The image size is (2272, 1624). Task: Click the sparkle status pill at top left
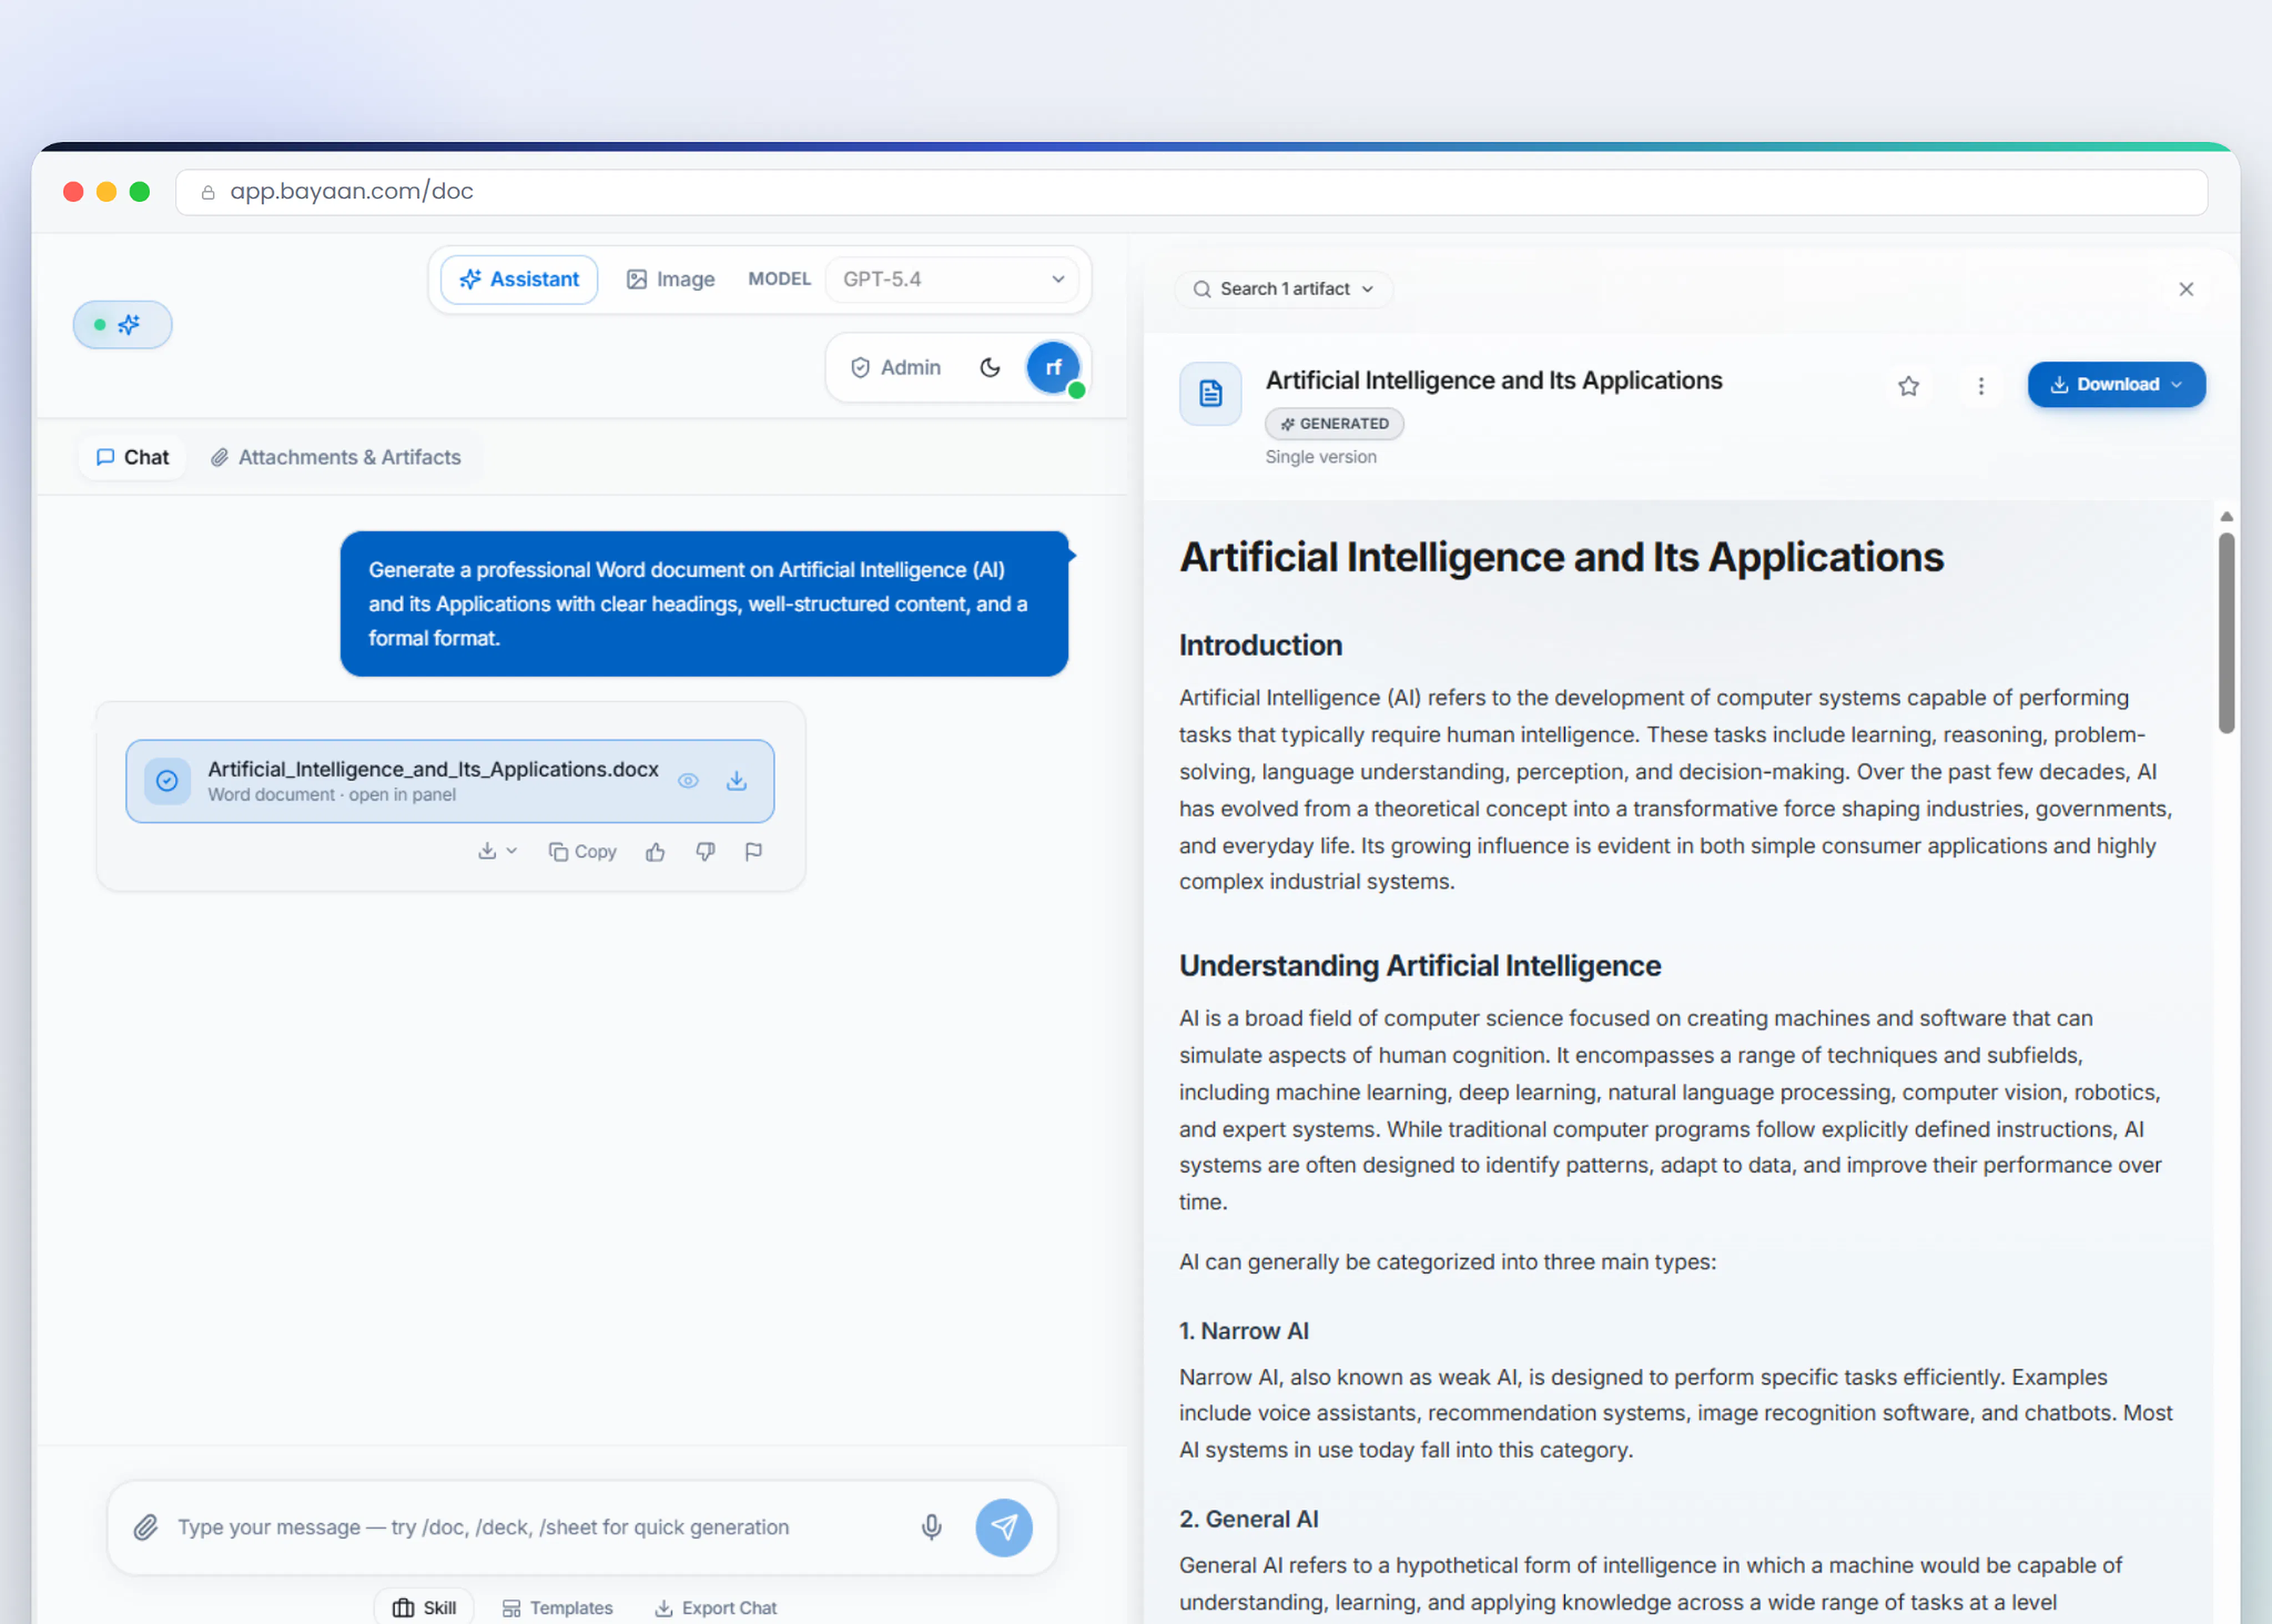coord(122,325)
